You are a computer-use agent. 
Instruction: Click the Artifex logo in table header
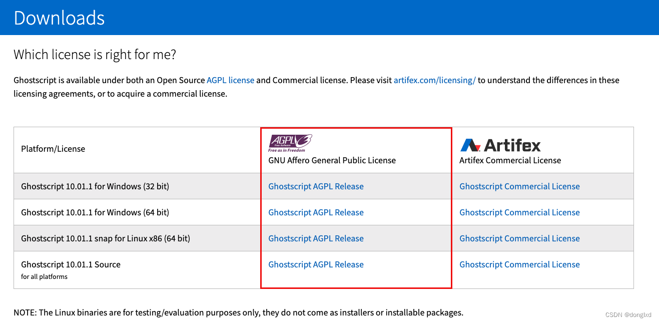click(500, 145)
